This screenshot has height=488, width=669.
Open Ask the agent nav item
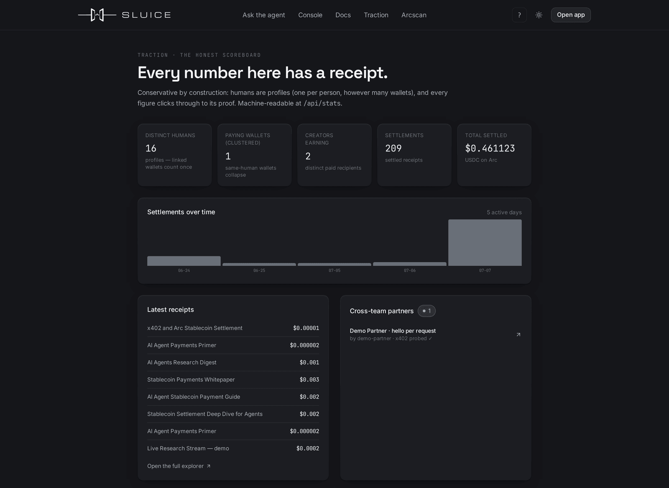pyautogui.click(x=264, y=15)
